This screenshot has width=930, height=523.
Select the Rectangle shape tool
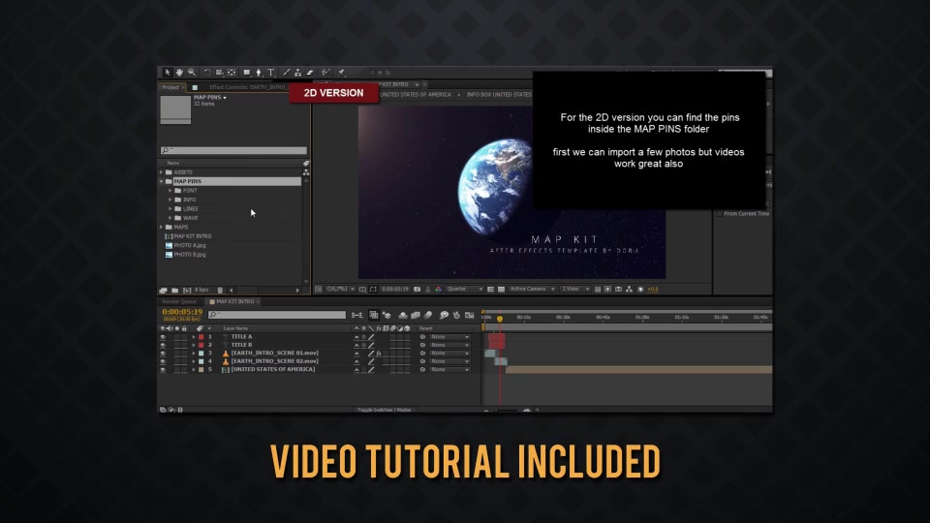click(247, 73)
